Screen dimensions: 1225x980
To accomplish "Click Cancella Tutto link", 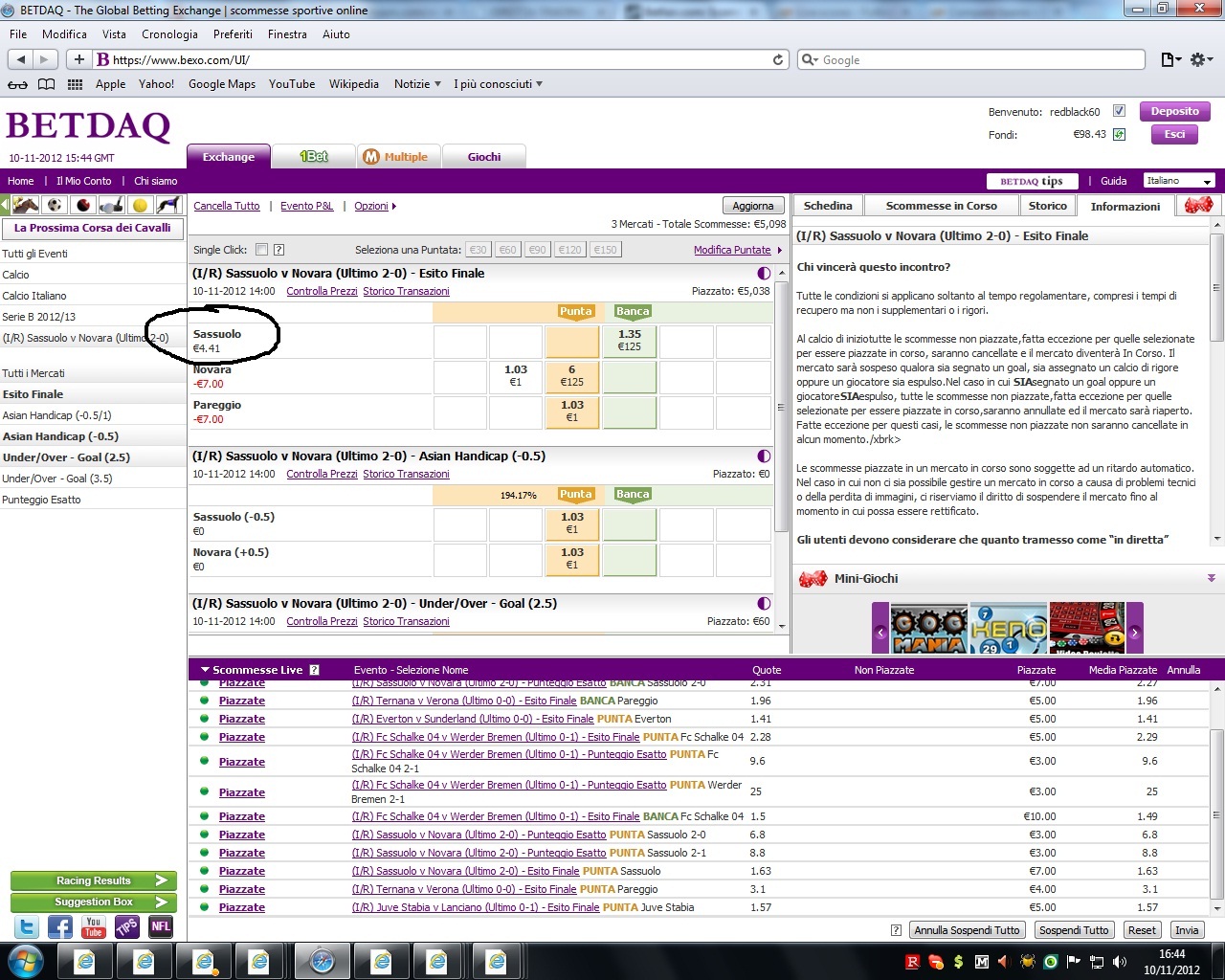I will pyautogui.click(x=227, y=206).
